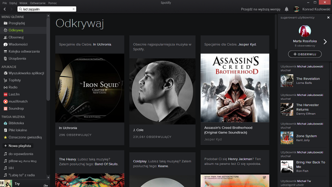The width and height of the screenshot is (332, 187).
Task: Go back with the left arrow
Action: point(5,9)
